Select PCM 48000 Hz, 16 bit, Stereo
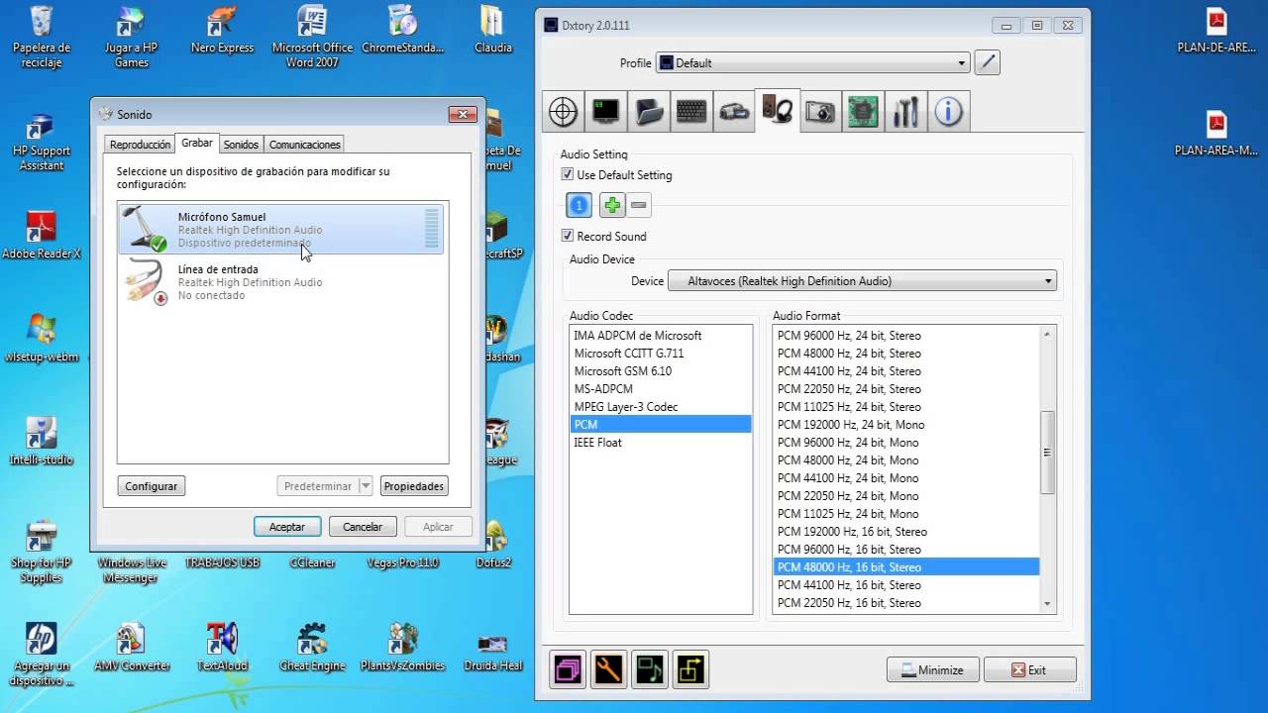Screen dimensions: 1268x713 click(x=906, y=567)
